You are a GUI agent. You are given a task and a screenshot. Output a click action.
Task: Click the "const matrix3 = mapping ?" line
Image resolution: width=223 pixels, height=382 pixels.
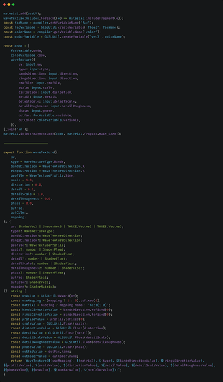click(60, 305)
